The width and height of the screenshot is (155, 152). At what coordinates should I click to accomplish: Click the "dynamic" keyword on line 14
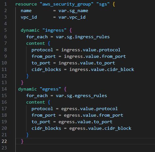coord(27,89)
